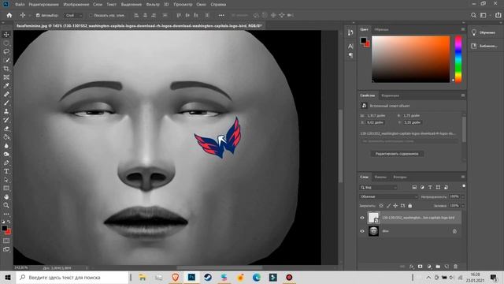Open the blend mode dropdown
504x284 pixels.
[388, 196]
